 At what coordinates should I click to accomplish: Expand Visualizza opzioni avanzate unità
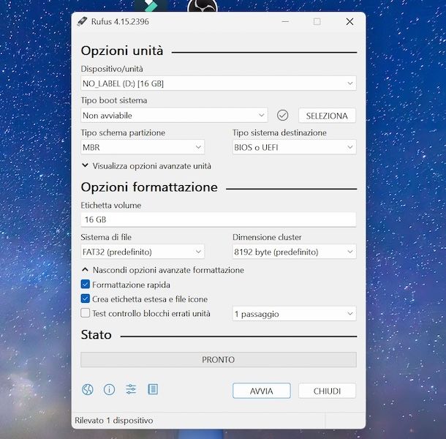pos(146,166)
